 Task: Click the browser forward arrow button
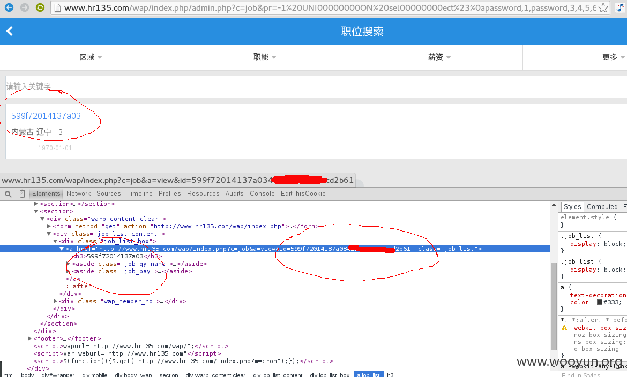pyautogui.click(x=25, y=7)
